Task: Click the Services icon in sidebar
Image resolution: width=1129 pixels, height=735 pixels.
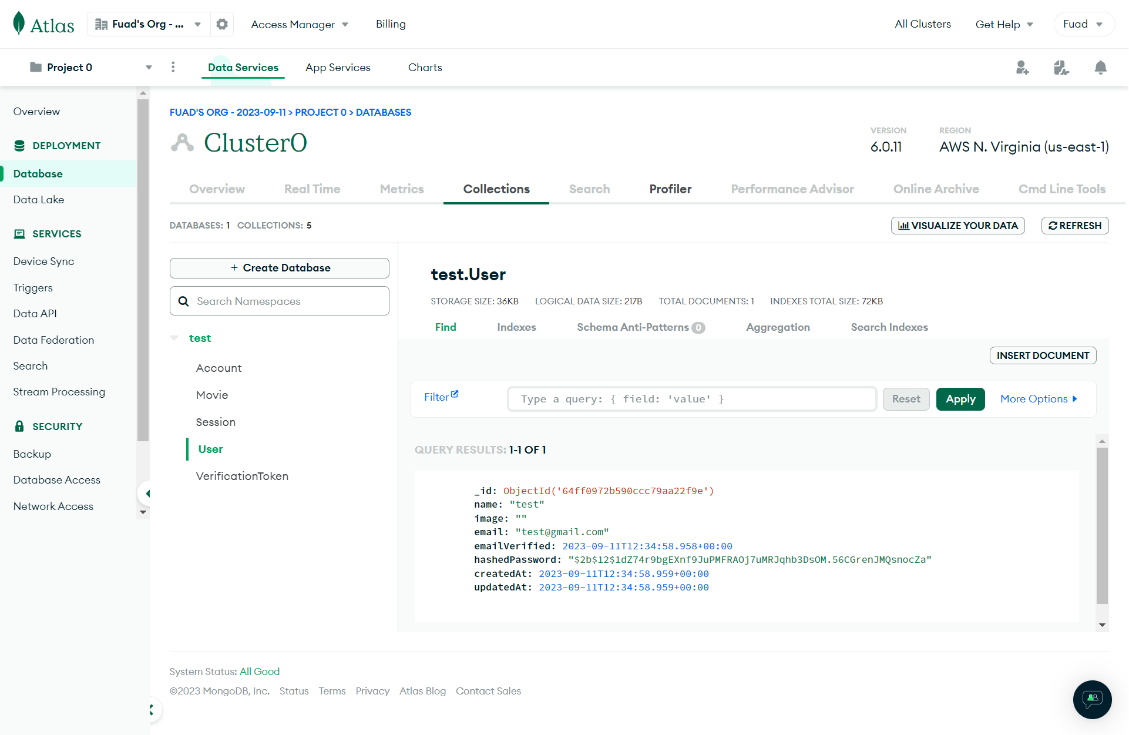Action: coord(19,234)
